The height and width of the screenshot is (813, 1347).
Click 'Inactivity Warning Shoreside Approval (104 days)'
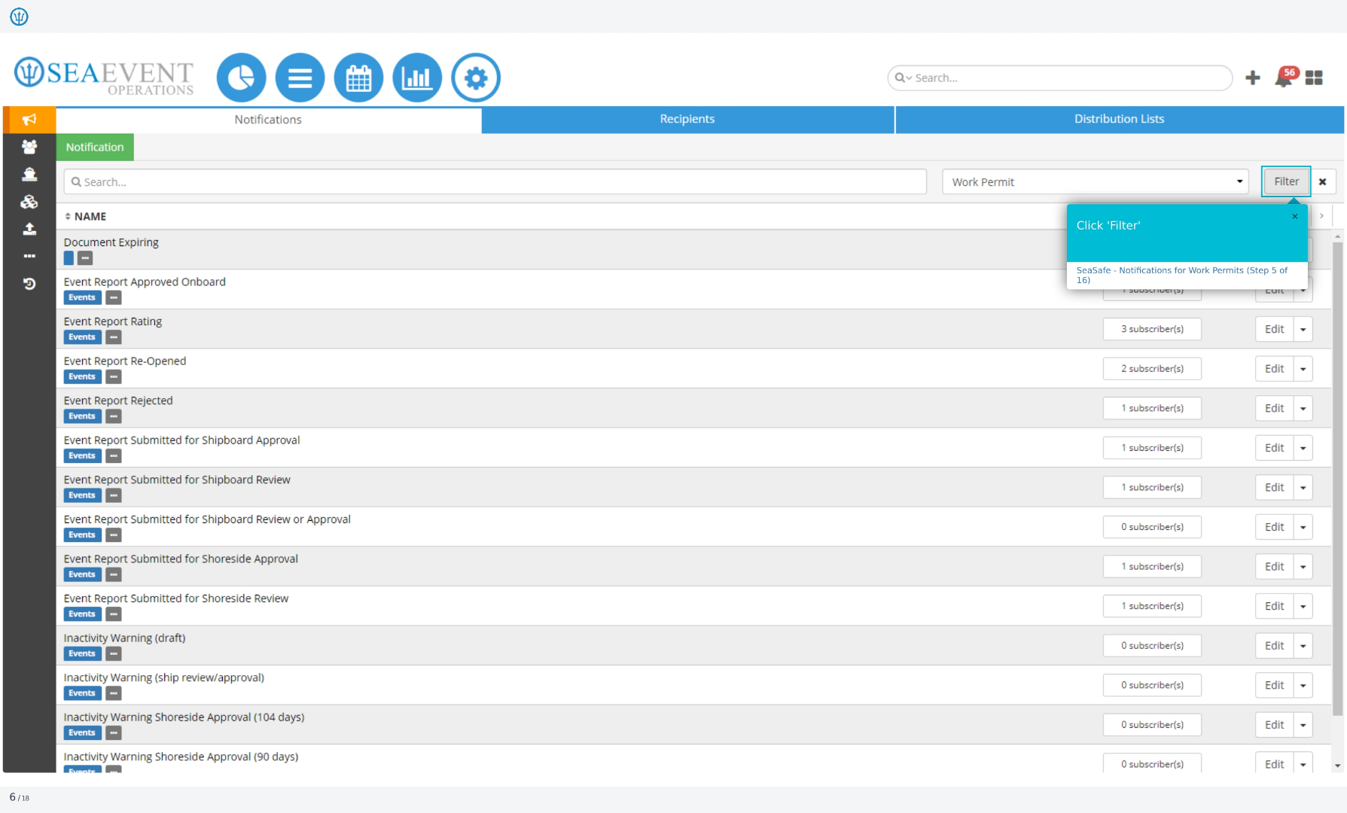coord(184,717)
